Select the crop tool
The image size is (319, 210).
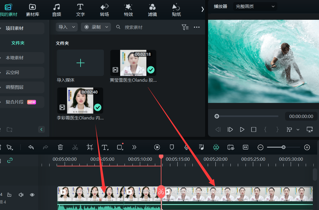point(90,147)
